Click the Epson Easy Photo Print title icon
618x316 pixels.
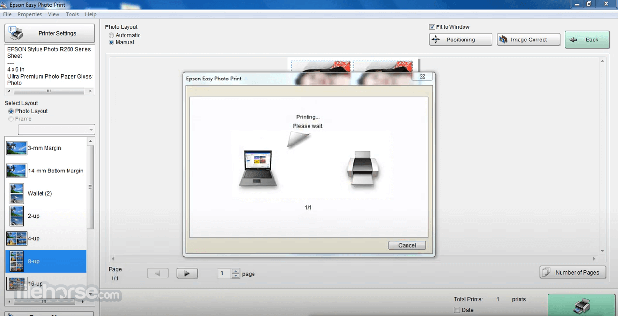click(5, 5)
